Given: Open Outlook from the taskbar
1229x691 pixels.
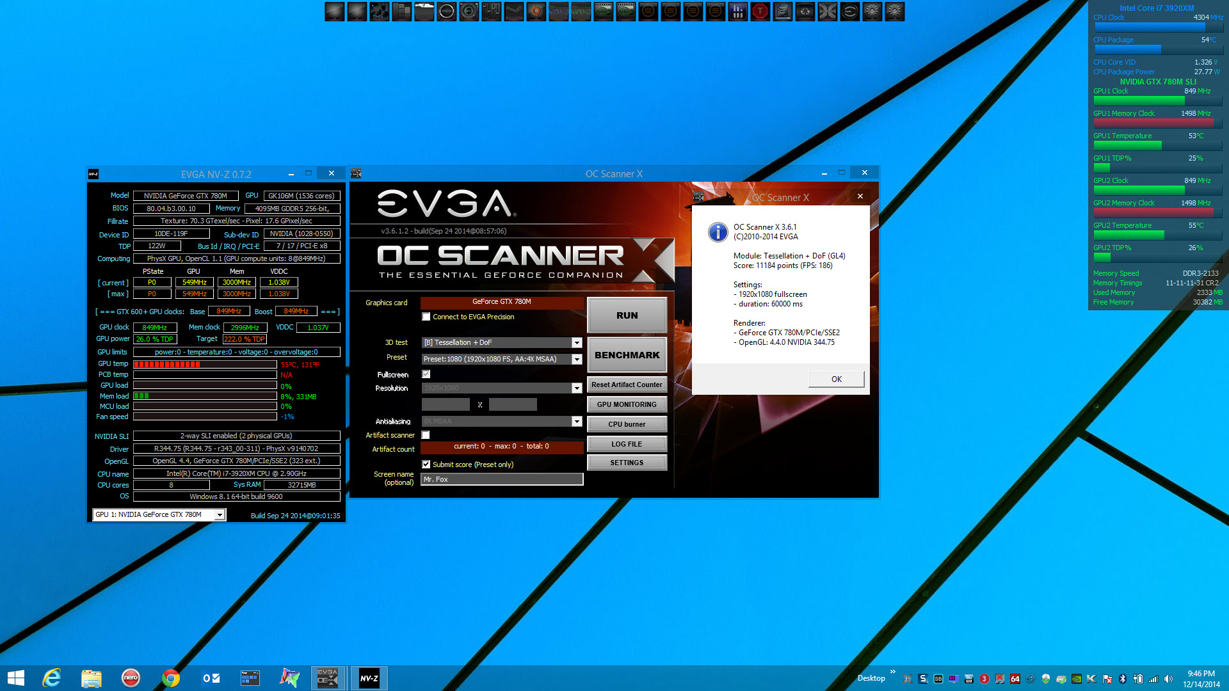Looking at the screenshot, I should point(211,678).
